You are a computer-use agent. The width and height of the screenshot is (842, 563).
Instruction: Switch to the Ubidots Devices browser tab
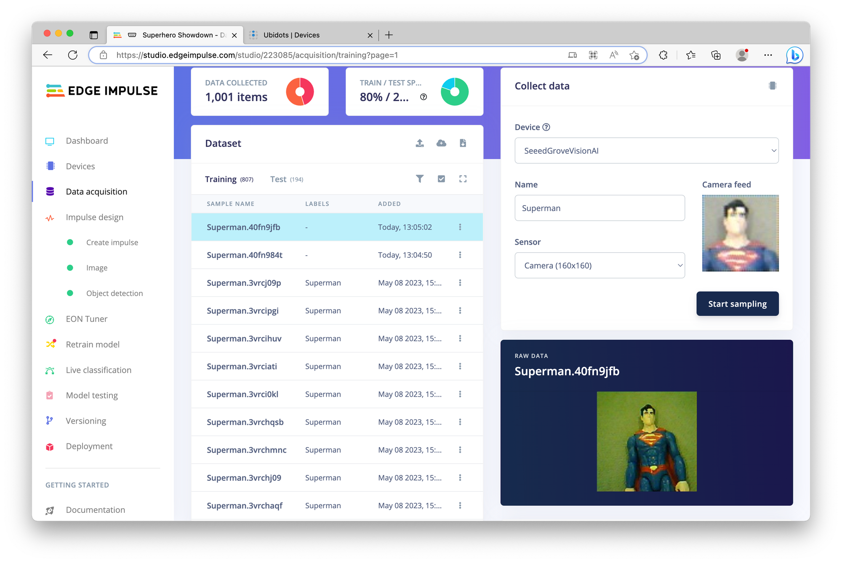tap(291, 35)
